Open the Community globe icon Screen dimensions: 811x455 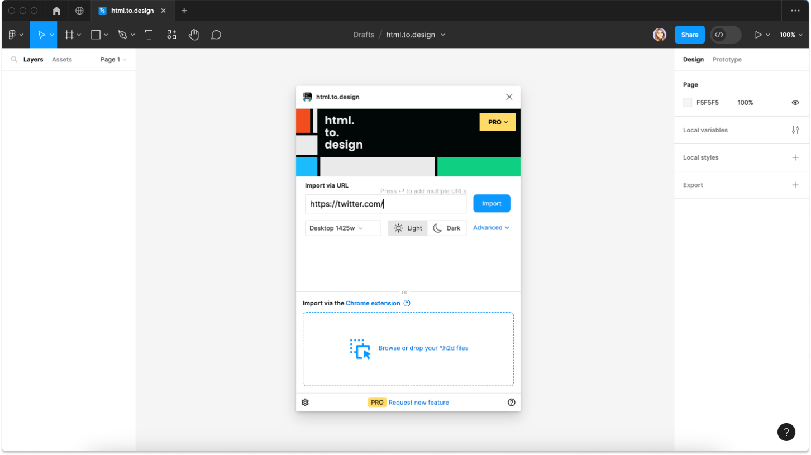coord(79,11)
